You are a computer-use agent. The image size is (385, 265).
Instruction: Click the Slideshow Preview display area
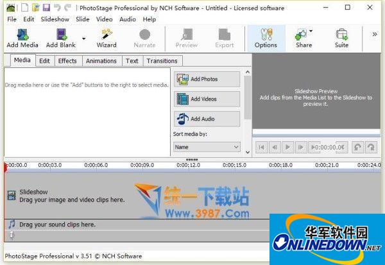pyautogui.click(x=316, y=91)
